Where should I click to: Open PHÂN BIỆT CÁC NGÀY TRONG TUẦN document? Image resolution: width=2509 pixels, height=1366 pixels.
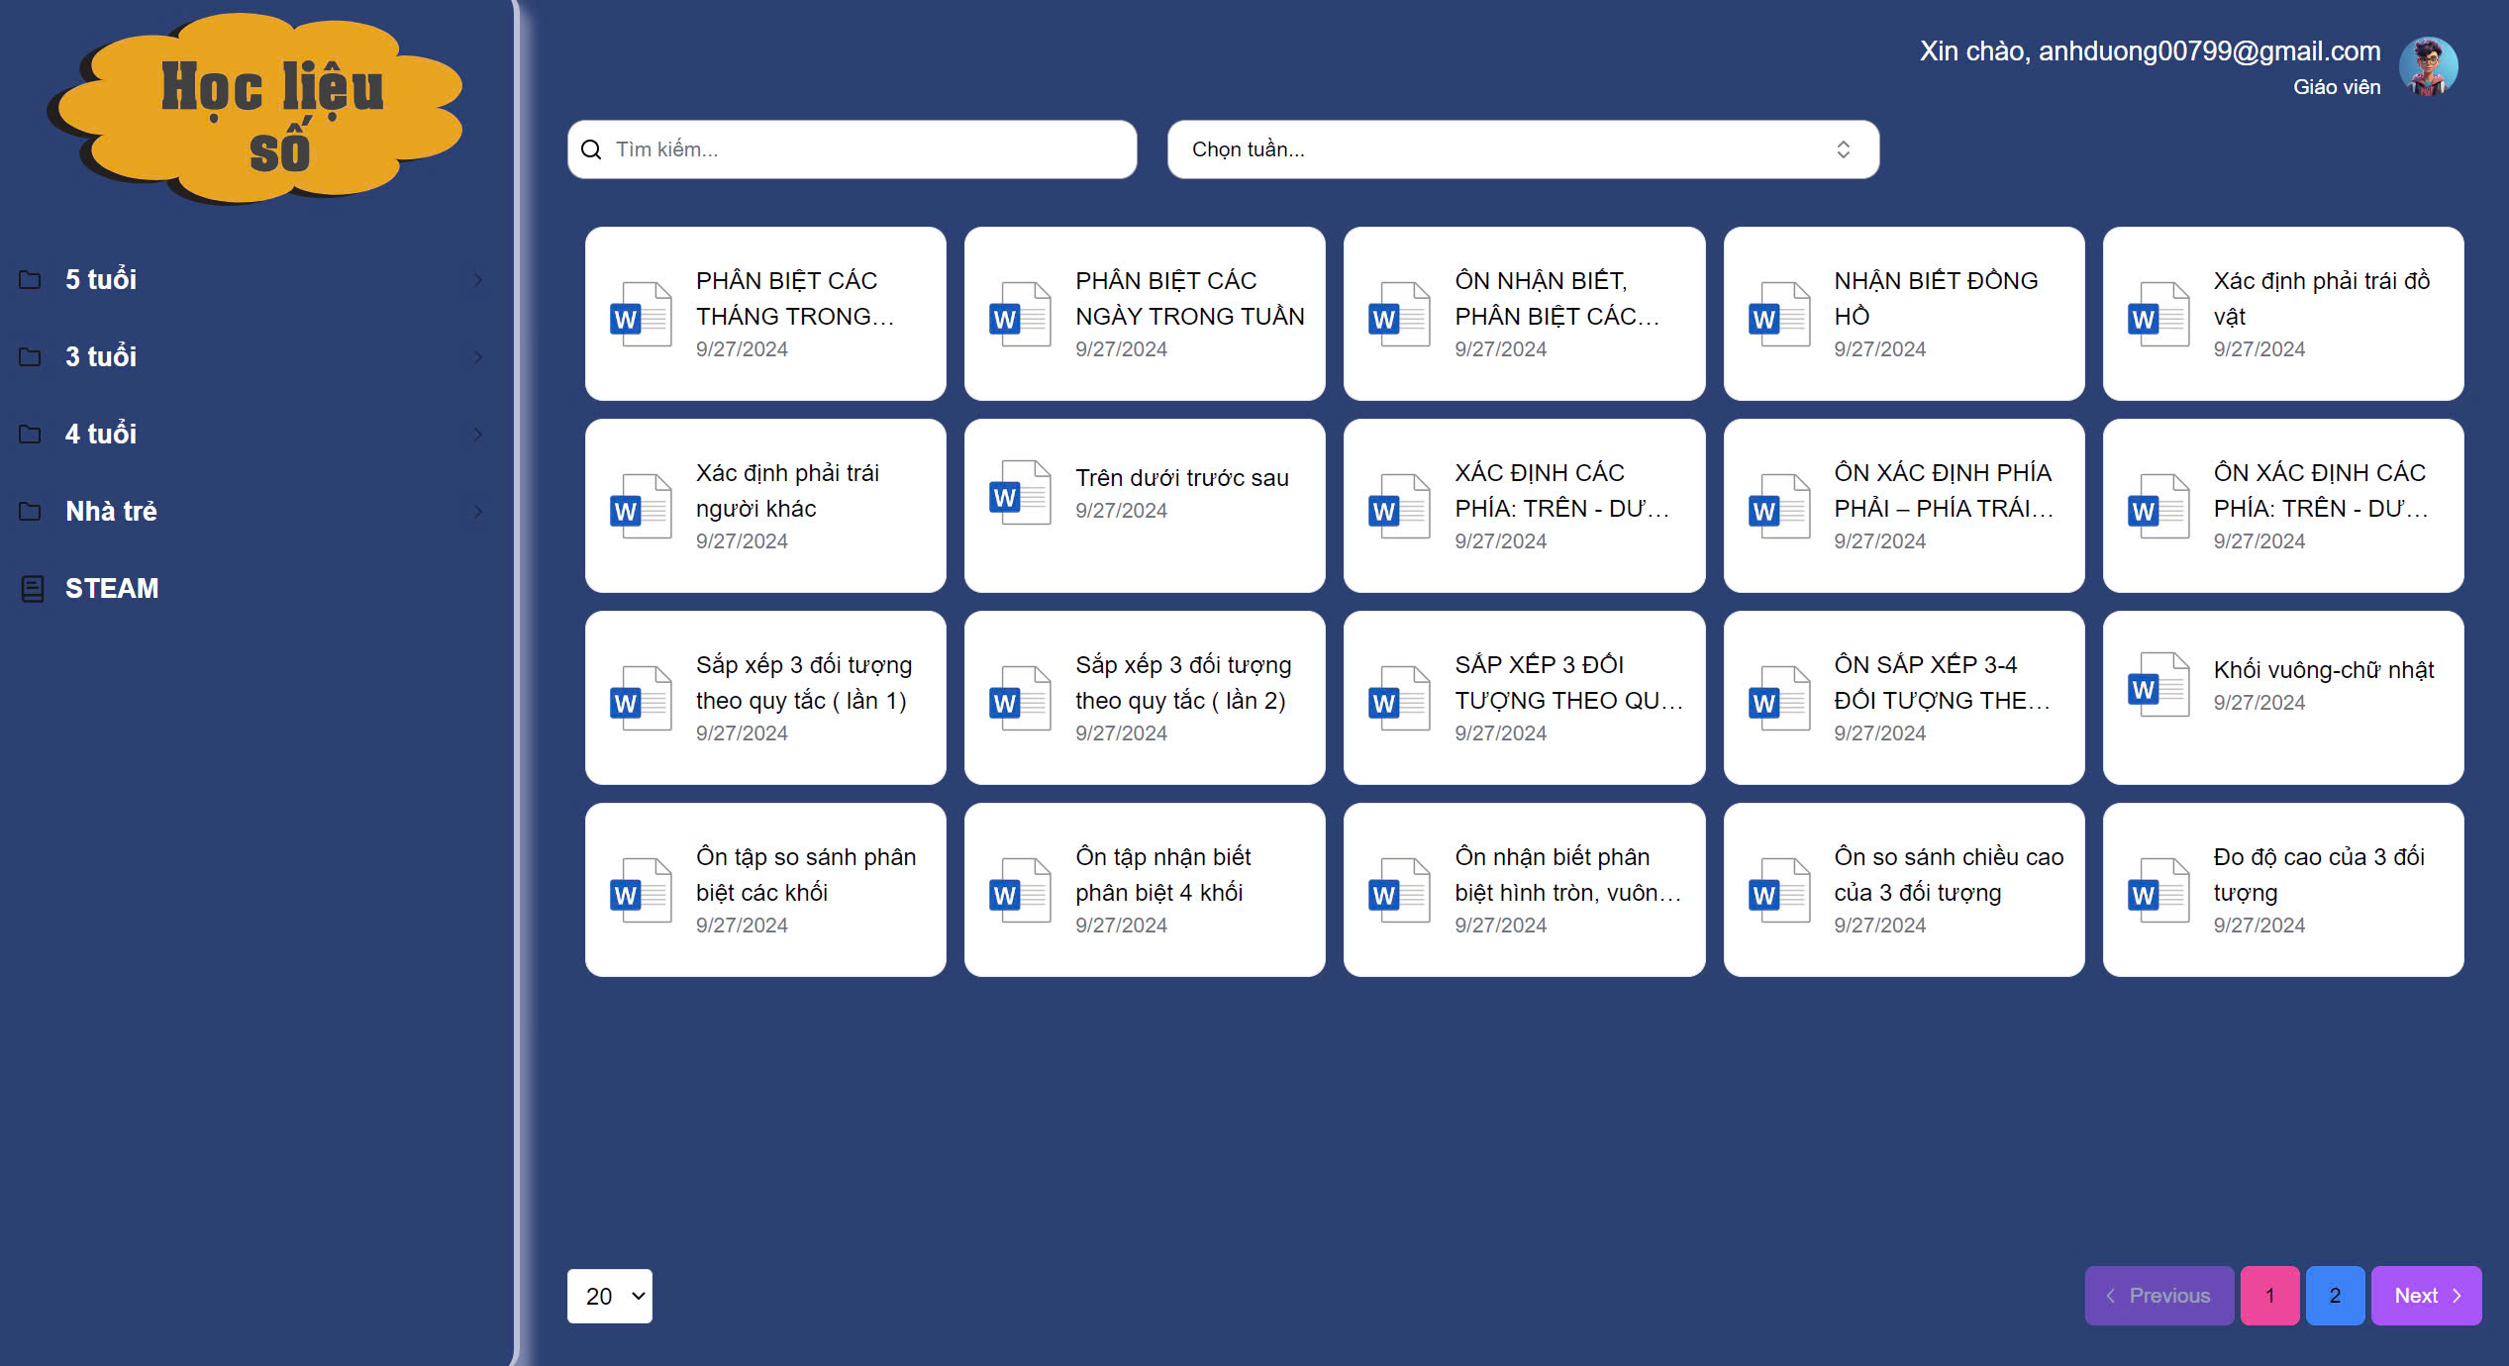1145,314
